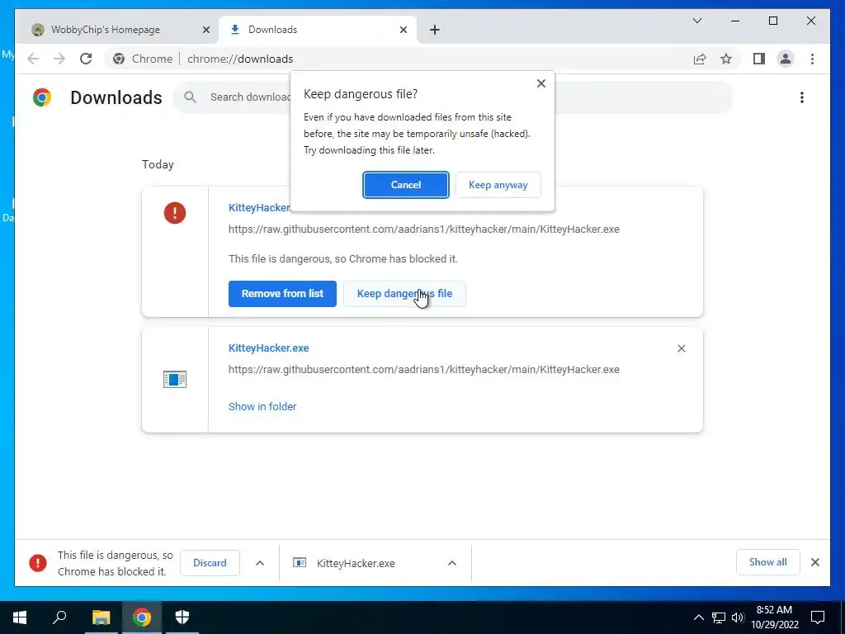Open the tab search dropdown arrow

click(696, 21)
